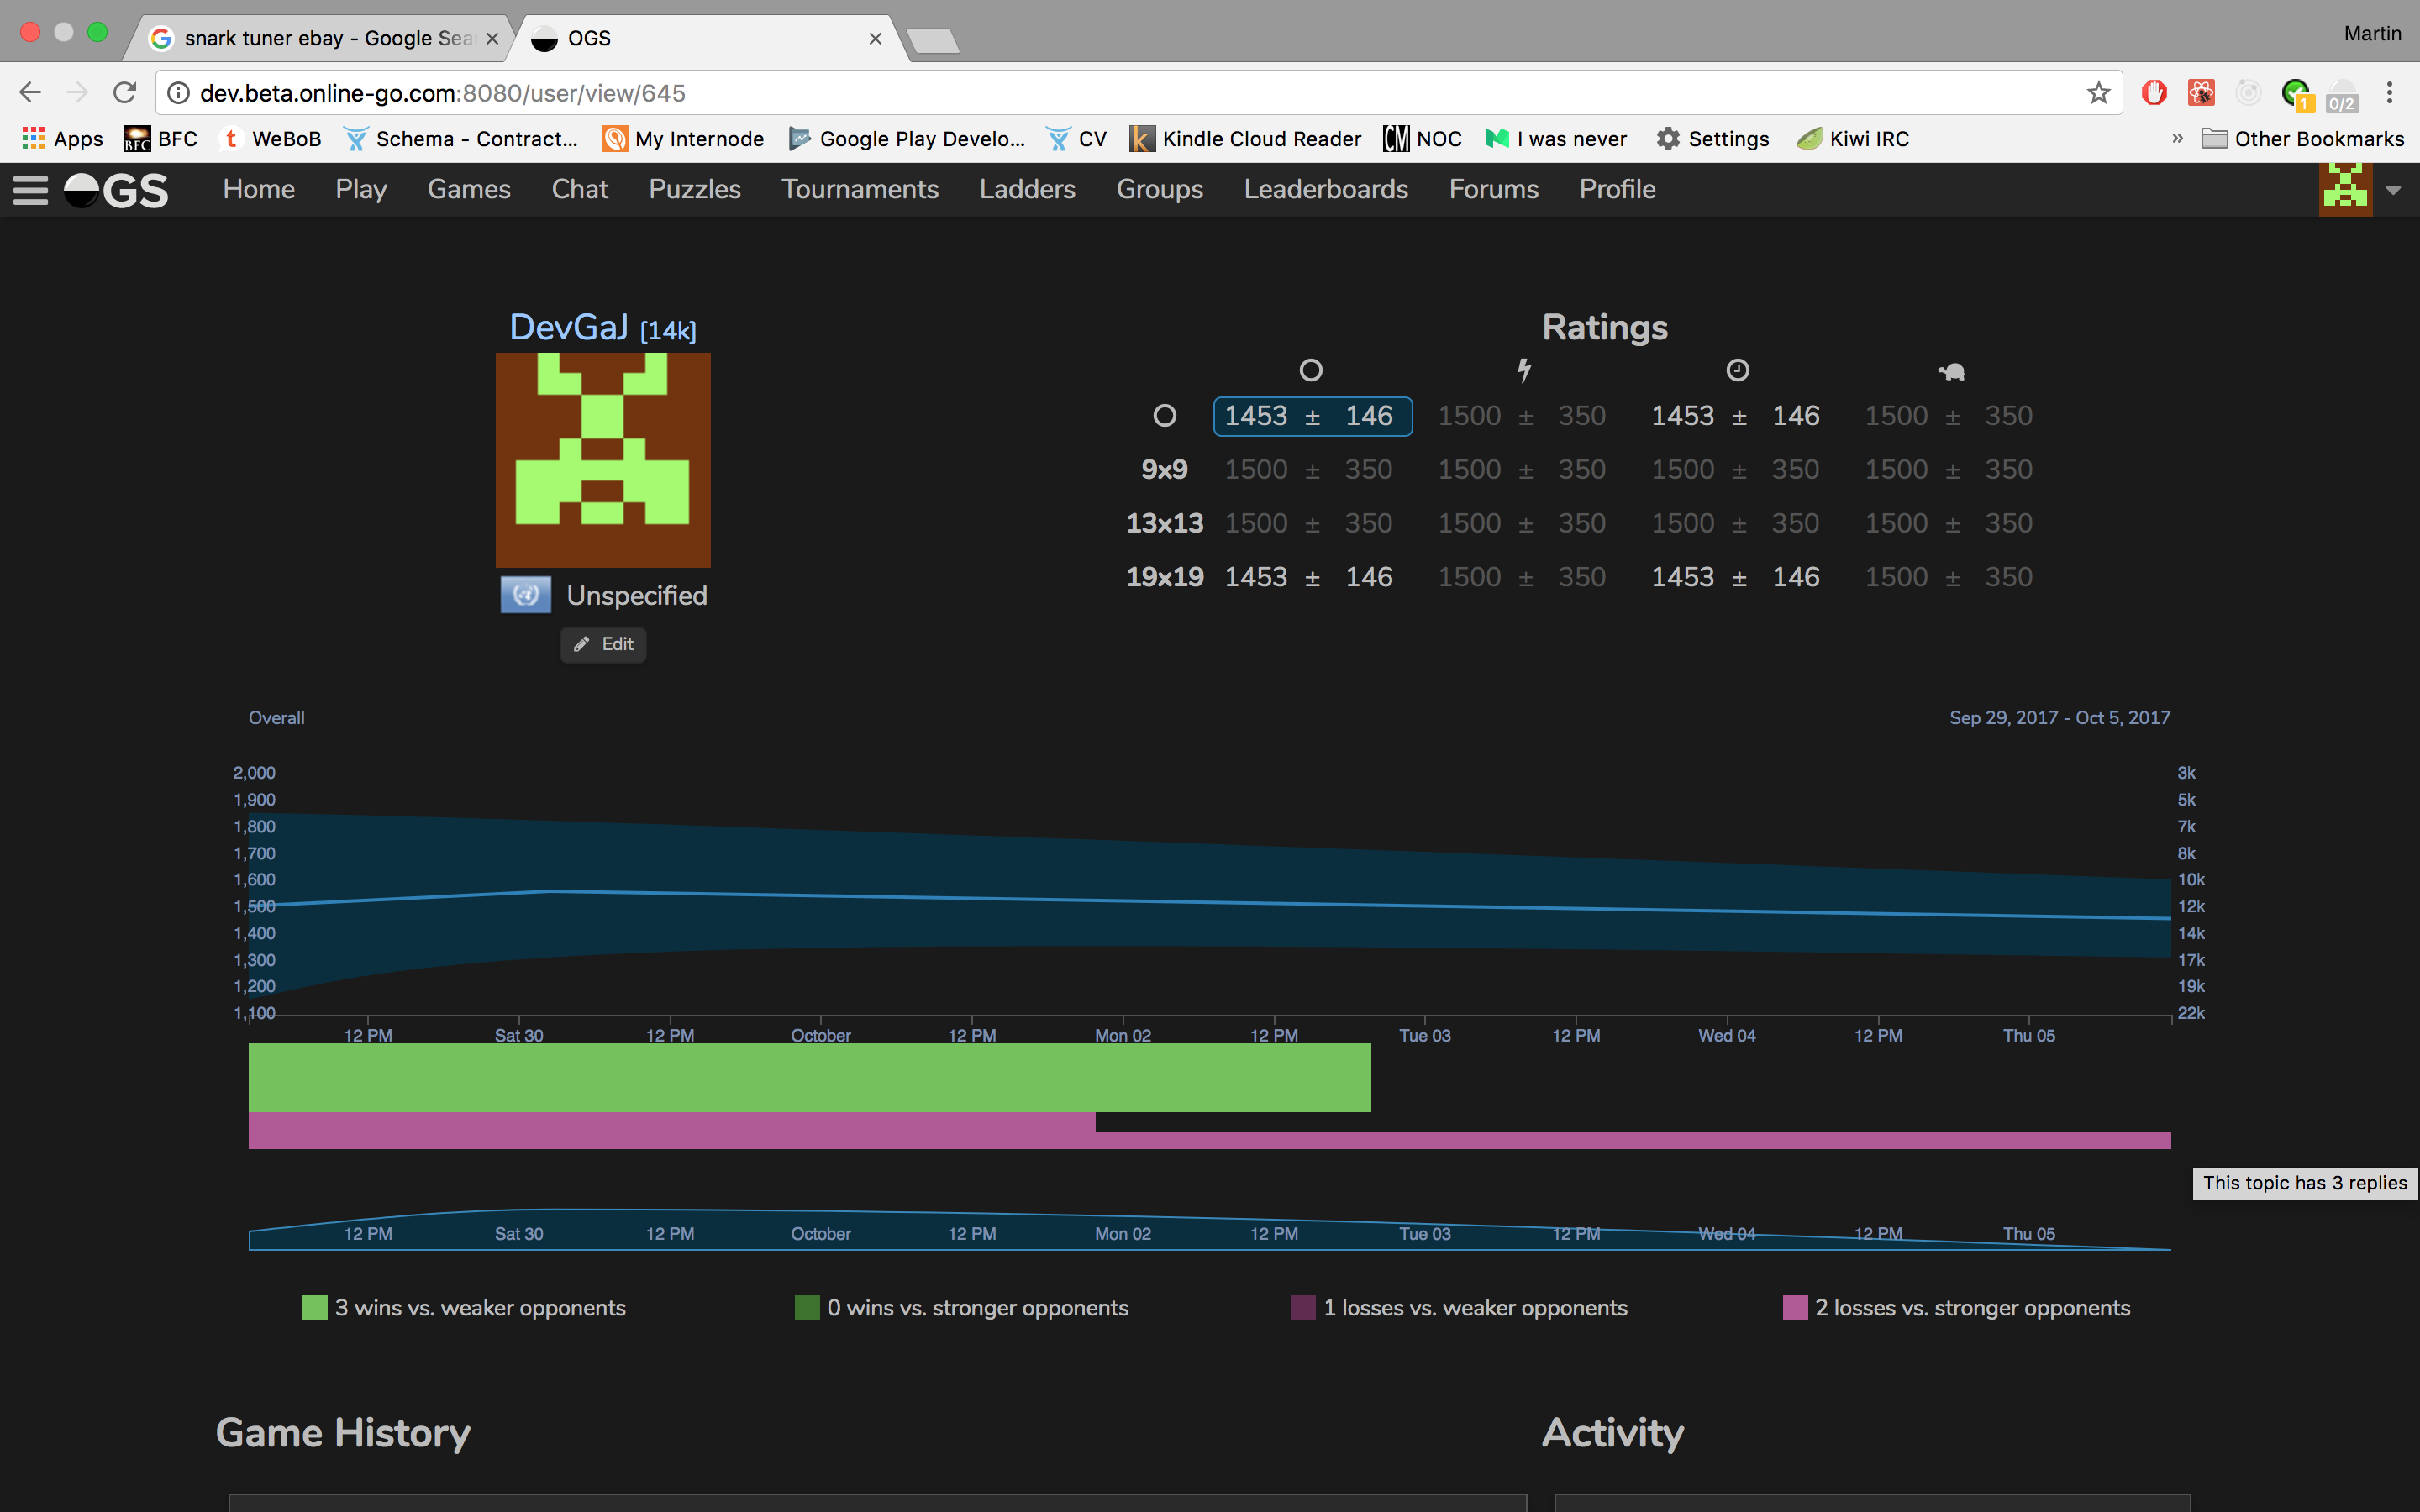Click the DevGaJ username link

569,327
